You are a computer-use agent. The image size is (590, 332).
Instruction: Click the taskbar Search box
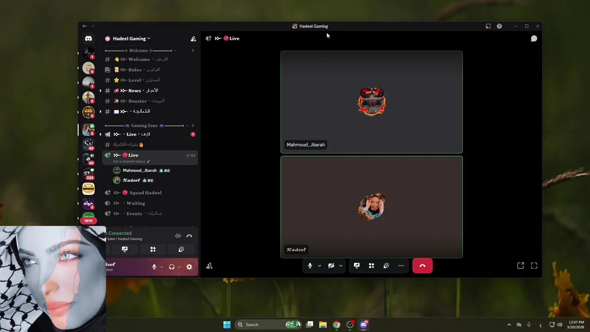click(269, 325)
